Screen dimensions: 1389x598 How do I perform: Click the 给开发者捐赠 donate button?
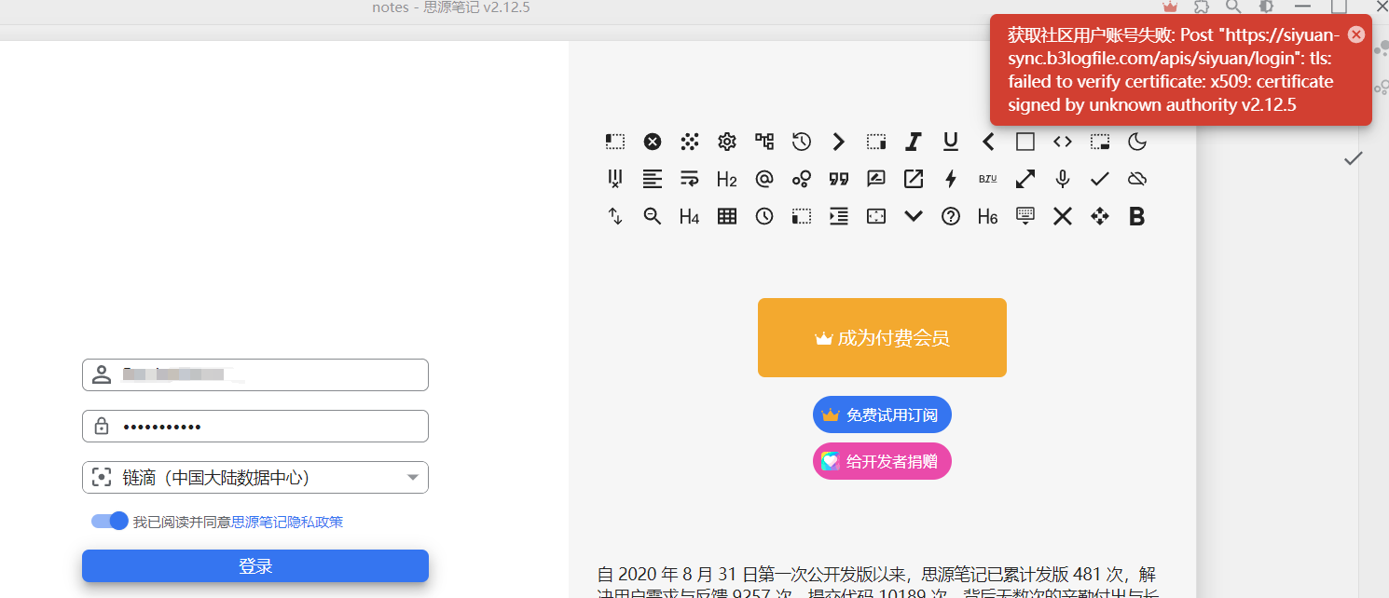pos(882,461)
